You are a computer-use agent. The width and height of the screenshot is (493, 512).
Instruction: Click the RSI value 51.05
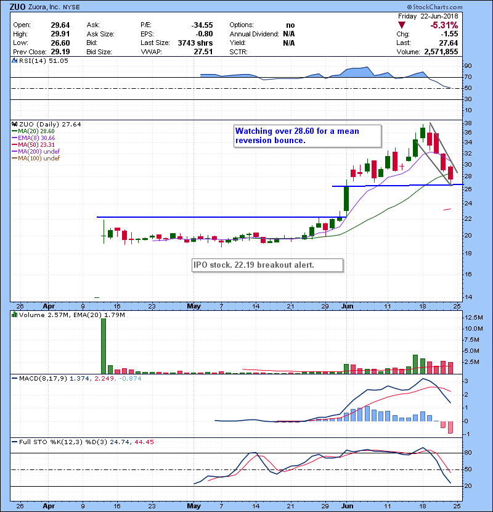tap(59, 60)
